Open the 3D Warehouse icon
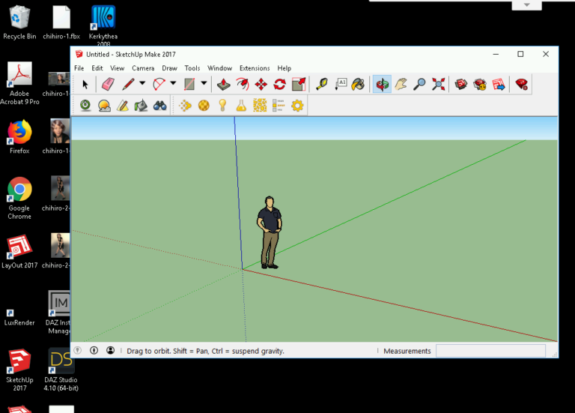 [x=461, y=85]
